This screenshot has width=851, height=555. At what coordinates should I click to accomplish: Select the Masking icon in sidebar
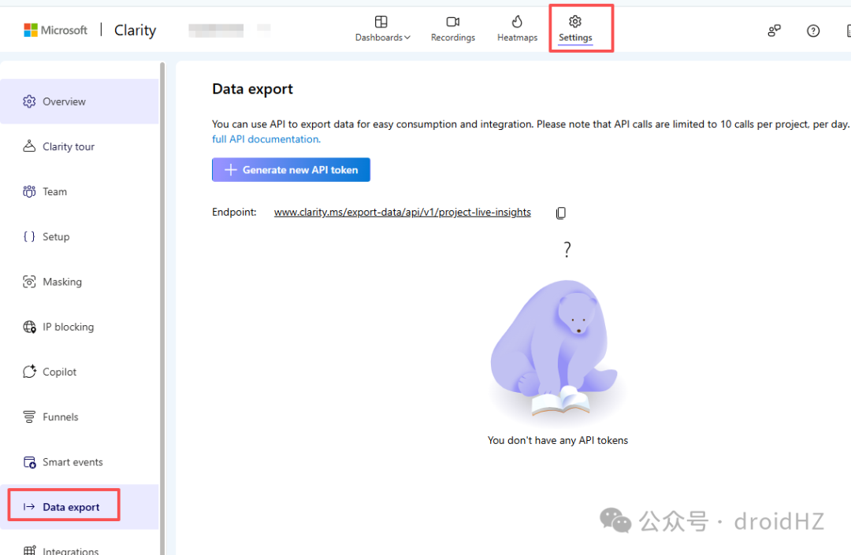pos(29,282)
